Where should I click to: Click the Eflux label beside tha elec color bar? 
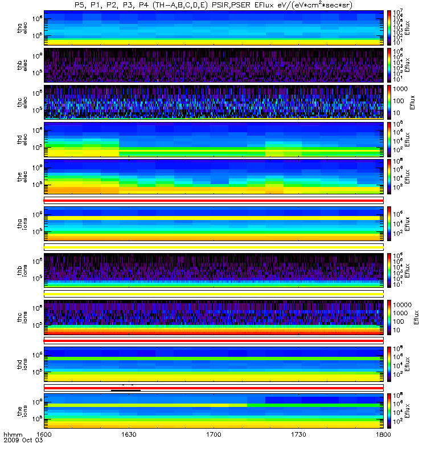click(407, 28)
